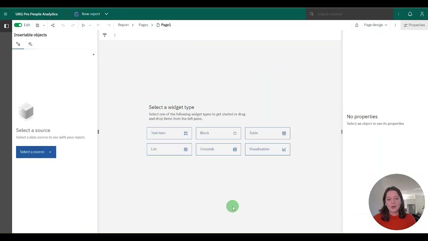Open the Page design dropdown
Image resolution: width=428 pixels, height=241 pixels.
coord(376,25)
